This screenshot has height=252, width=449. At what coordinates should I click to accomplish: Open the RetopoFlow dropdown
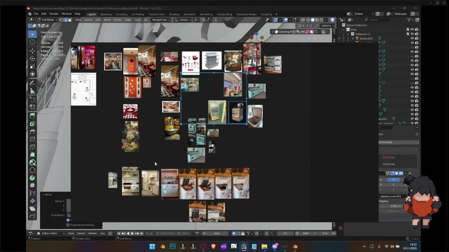coord(161,20)
